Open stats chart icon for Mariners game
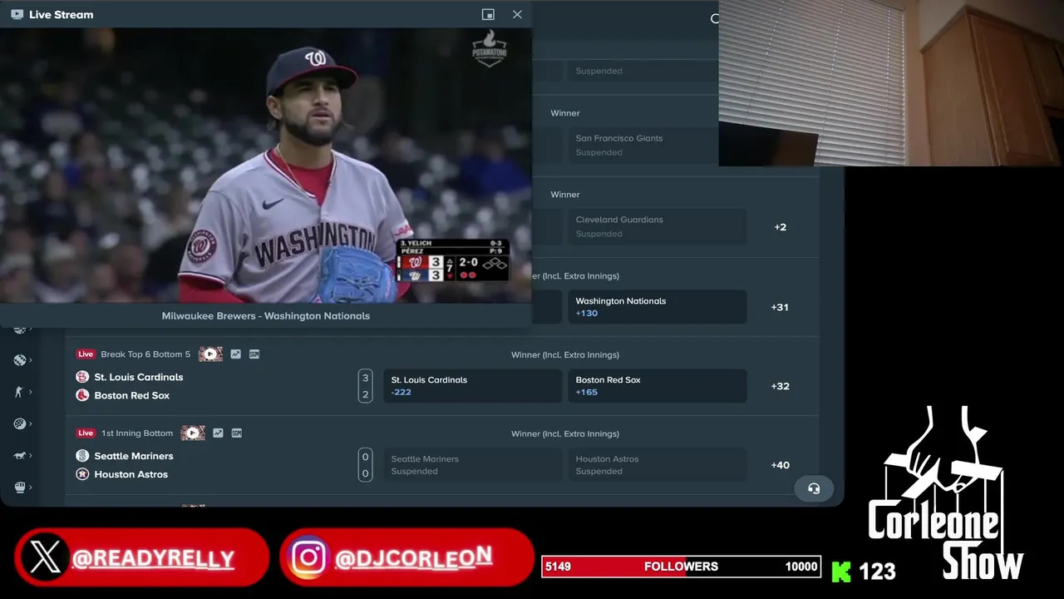 (219, 433)
